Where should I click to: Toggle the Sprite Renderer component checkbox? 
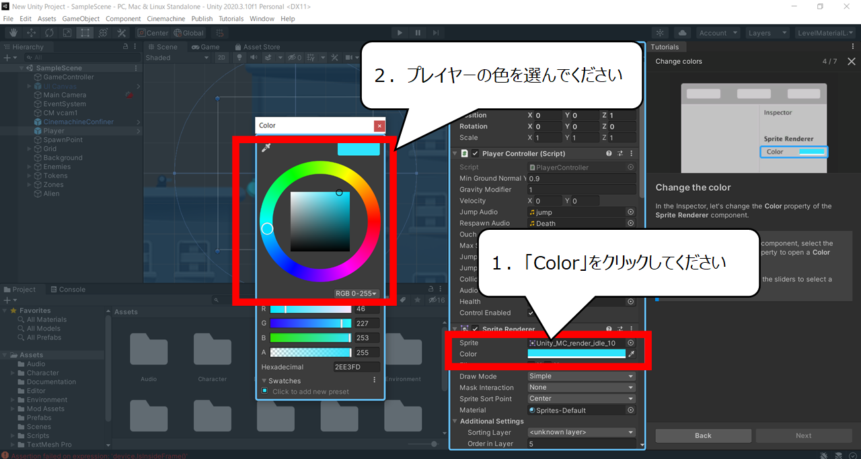click(476, 329)
